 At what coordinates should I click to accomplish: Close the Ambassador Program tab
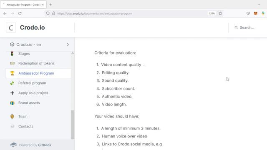pos(43,5)
